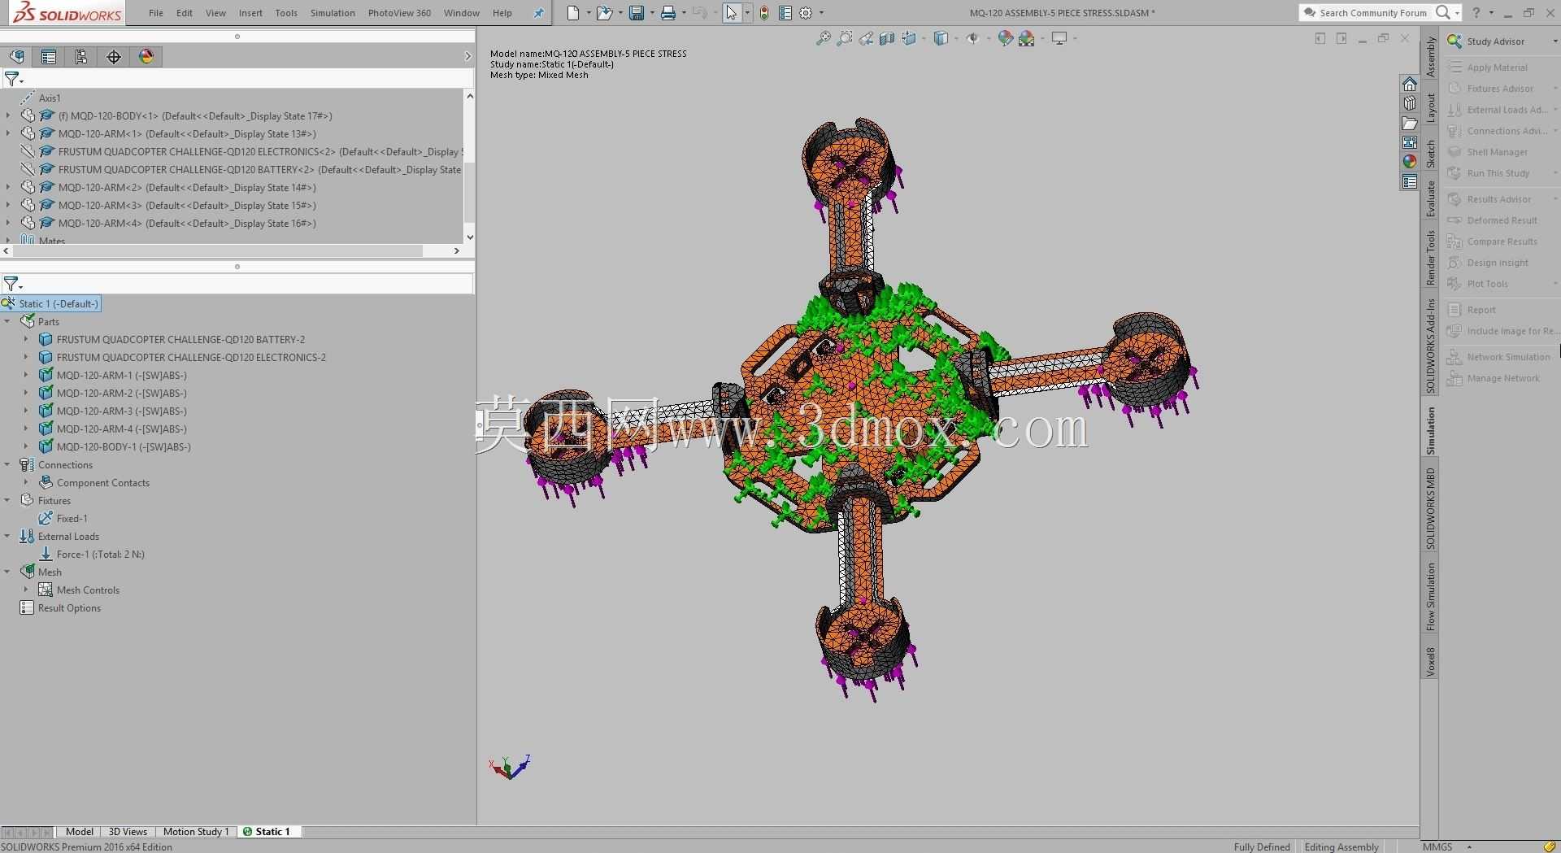Click the View Settings monitor icon
This screenshot has height=853, width=1561.
tap(1059, 38)
